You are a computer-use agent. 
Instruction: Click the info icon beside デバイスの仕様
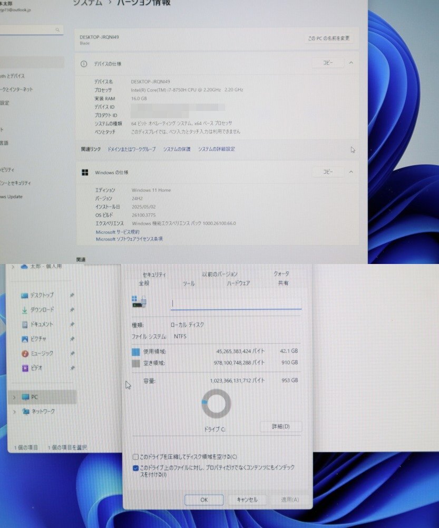[x=84, y=64]
